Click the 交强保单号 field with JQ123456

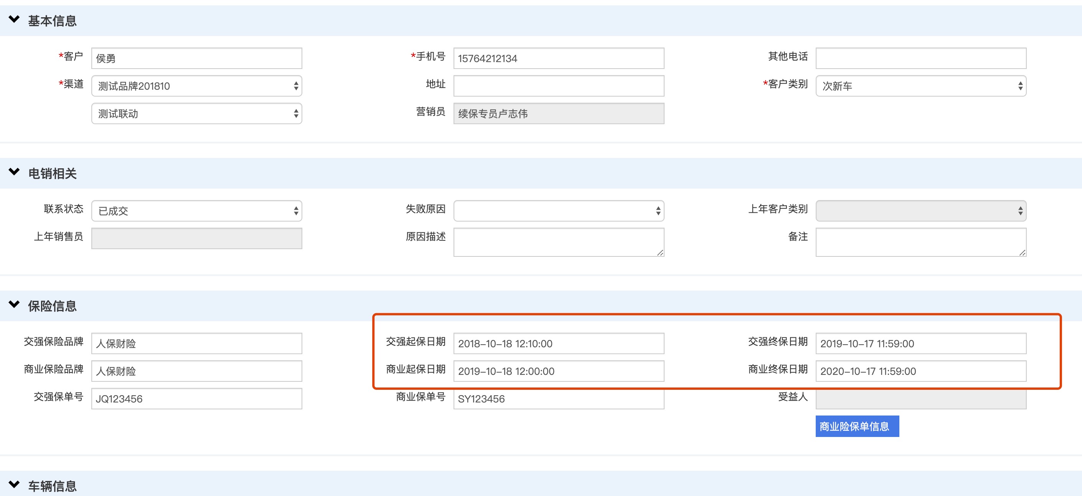point(196,399)
